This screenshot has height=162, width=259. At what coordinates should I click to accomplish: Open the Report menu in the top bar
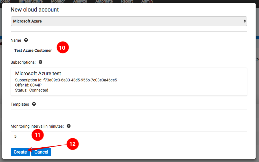(x=127, y=1)
